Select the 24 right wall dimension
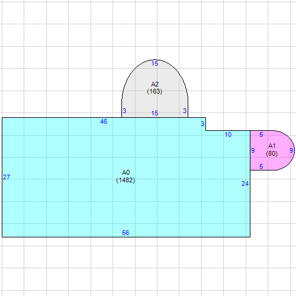This screenshot has width=296, height=296. click(245, 184)
